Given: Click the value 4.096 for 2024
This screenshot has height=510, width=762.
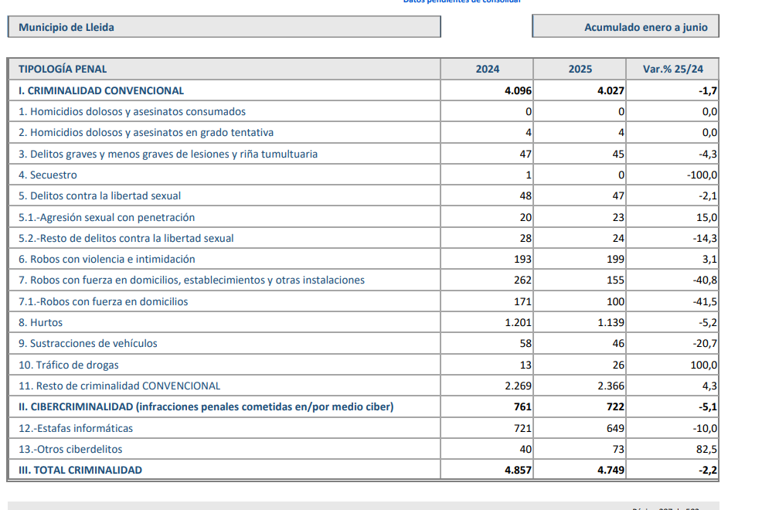Looking at the screenshot, I should [518, 91].
